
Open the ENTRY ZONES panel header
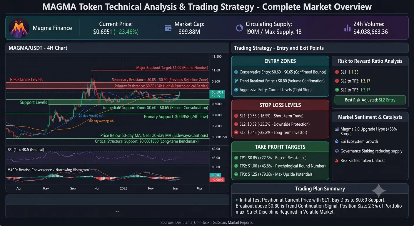tap(280, 61)
